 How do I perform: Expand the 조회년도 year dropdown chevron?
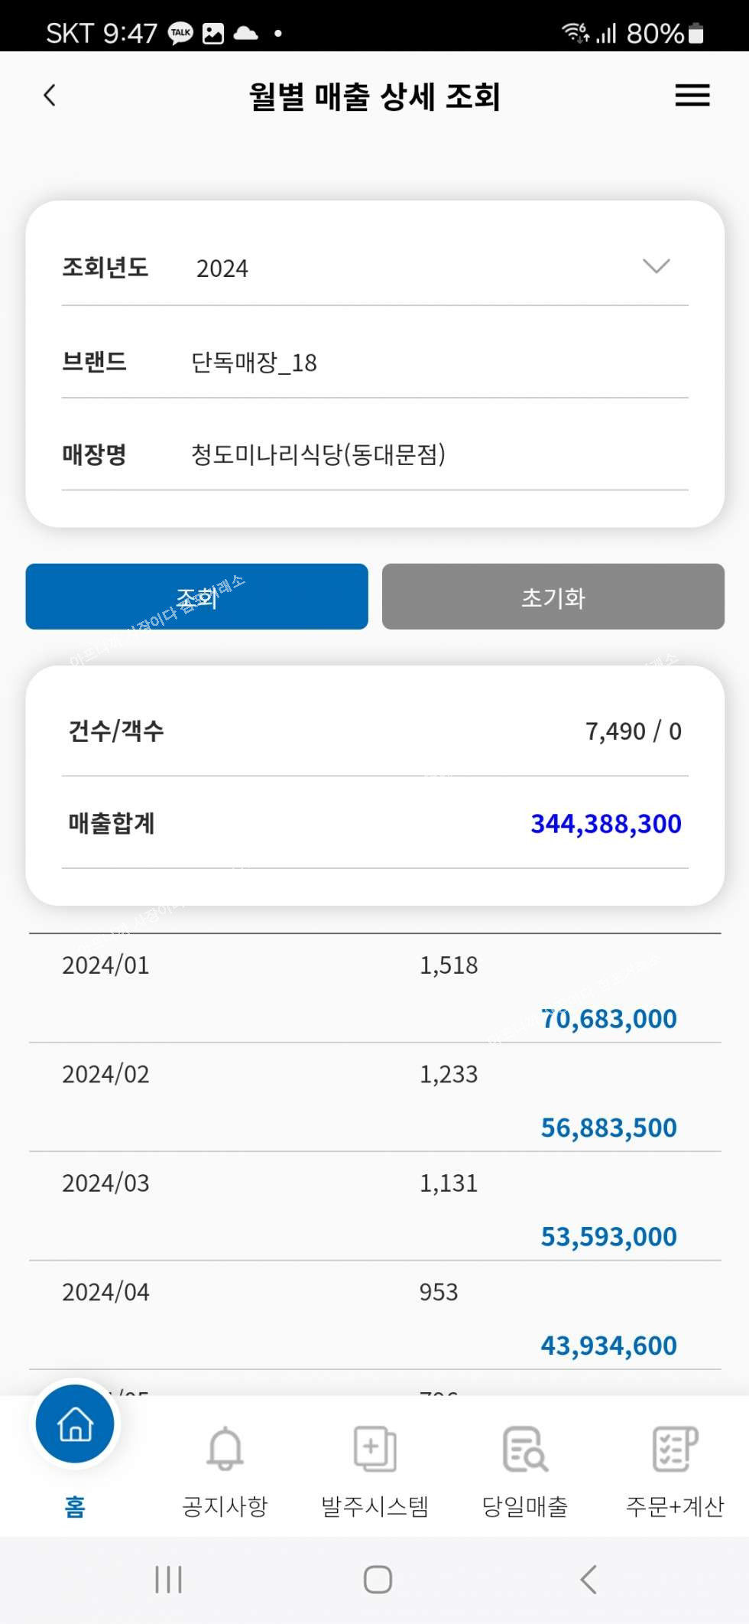(656, 266)
